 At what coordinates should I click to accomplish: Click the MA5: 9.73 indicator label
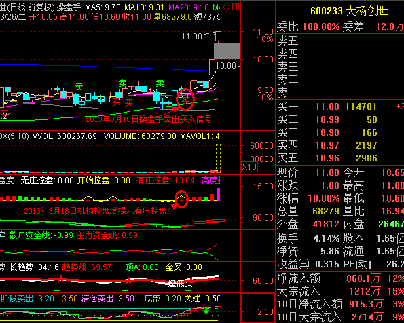103,7
